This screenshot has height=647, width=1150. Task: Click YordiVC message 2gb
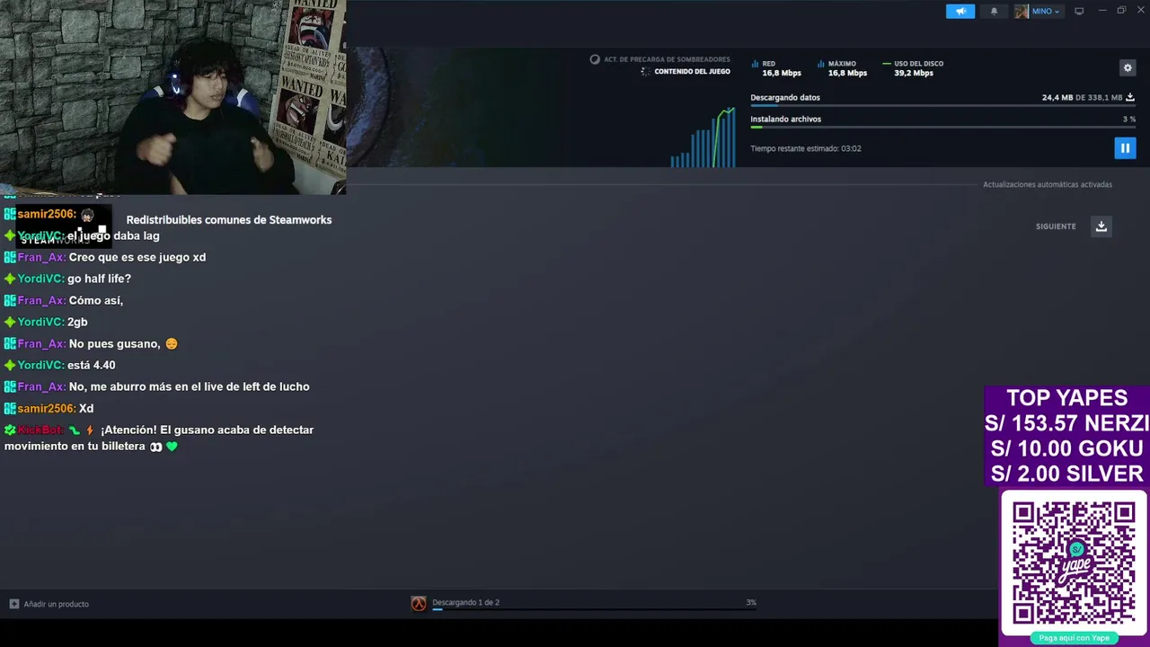[46, 322]
